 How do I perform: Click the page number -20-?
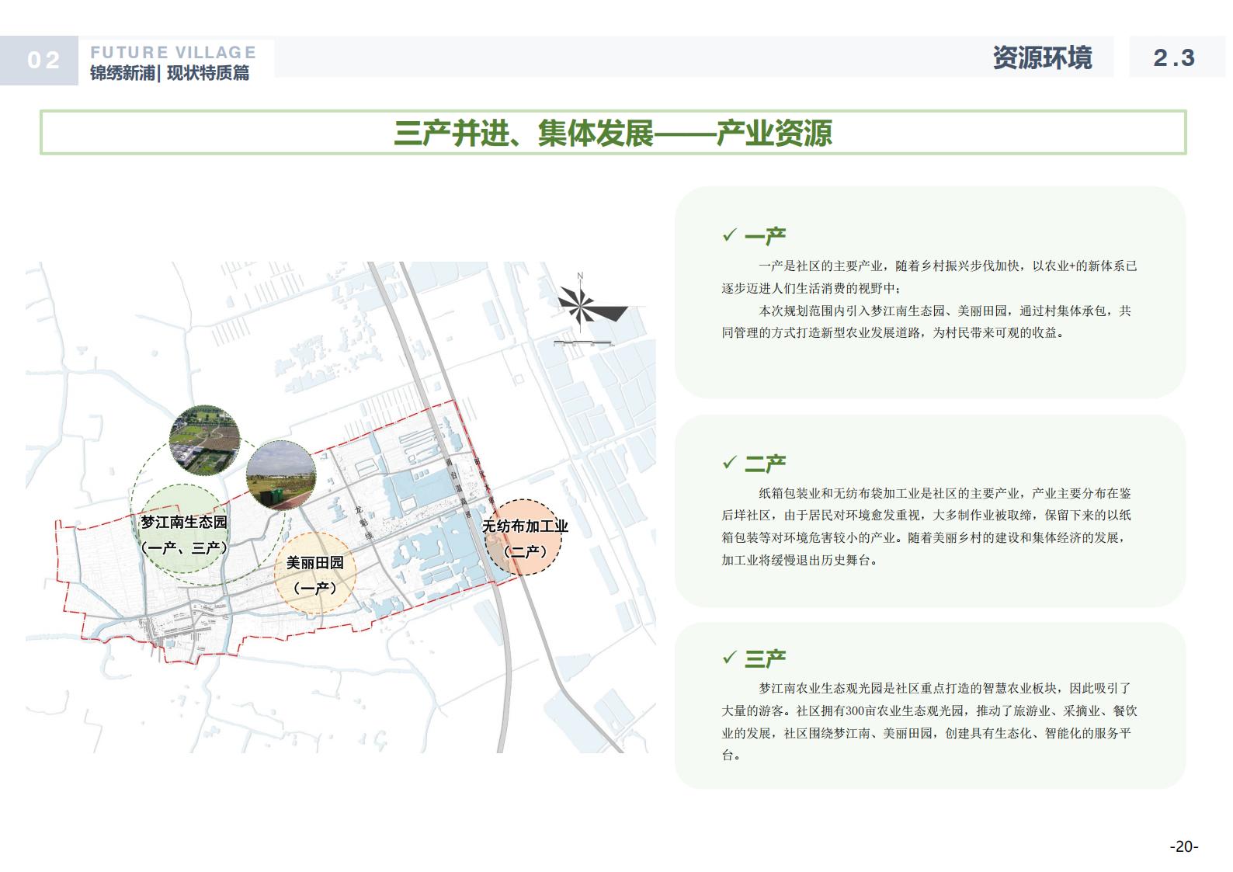[x=1184, y=846]
